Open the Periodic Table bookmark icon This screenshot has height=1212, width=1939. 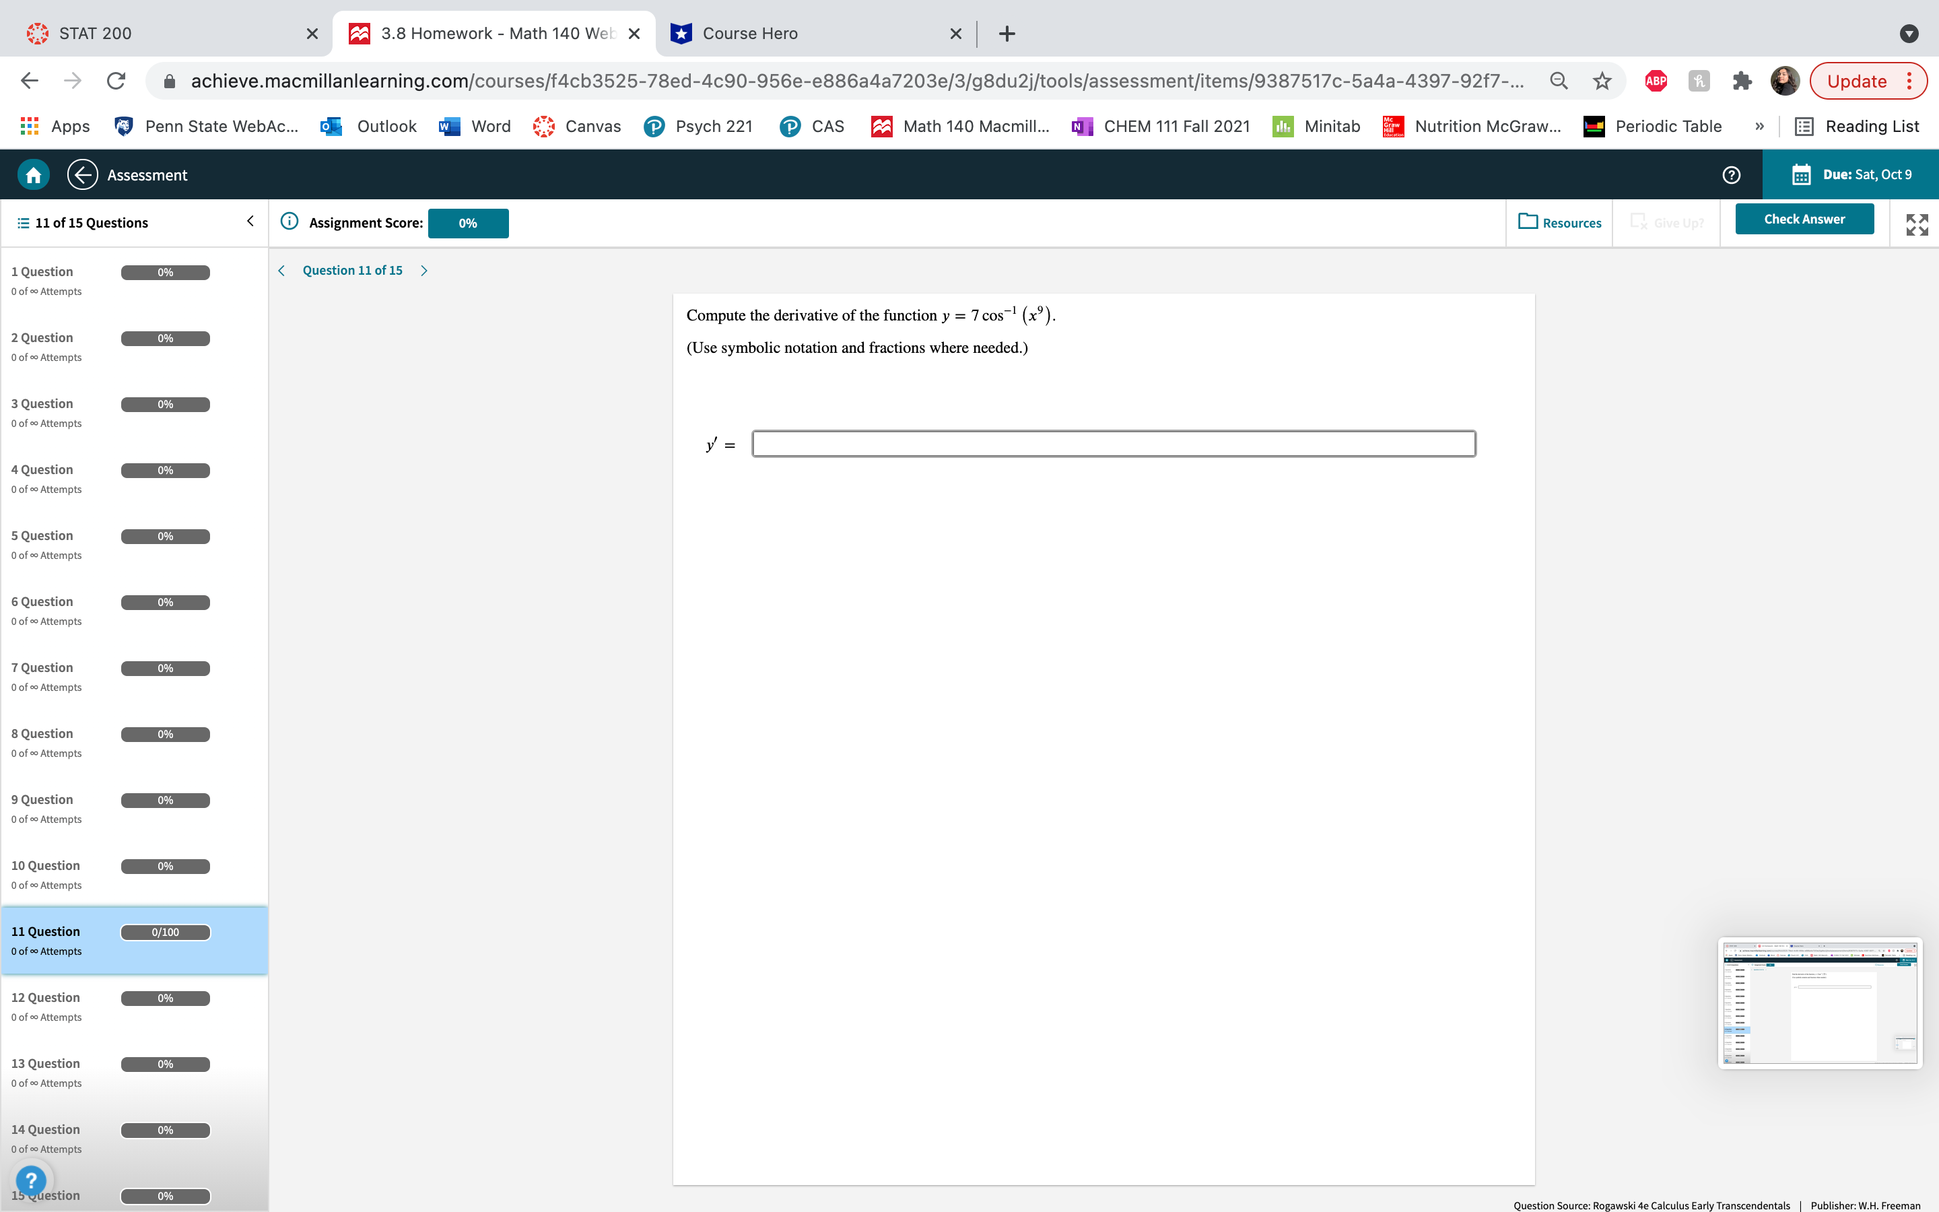(x=1593, y=126)
